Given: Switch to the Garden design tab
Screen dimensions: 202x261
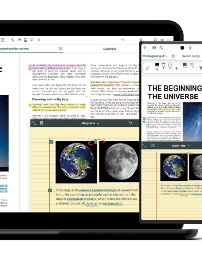Looking at the screenshot, I should point(191,56).
